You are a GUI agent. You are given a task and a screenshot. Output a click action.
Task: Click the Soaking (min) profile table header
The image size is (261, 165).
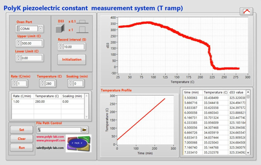point(73,96)
